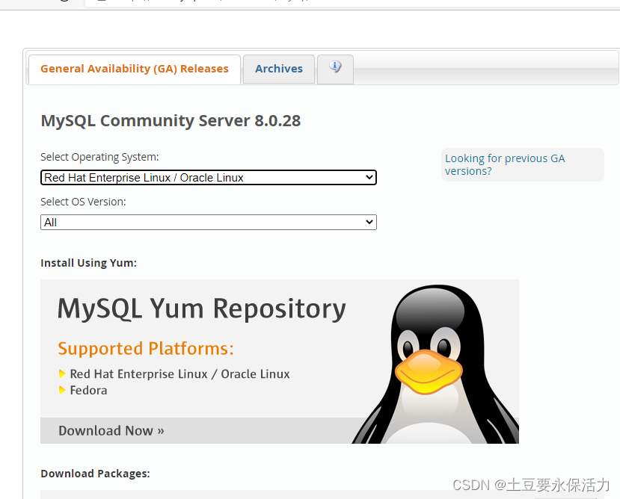This screenshot has height=499, width=620.
Task: Switch to the Archives tab
Action: 279,69
